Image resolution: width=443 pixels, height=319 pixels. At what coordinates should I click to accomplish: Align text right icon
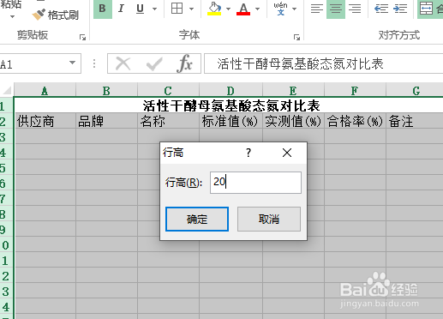[355, 9]
